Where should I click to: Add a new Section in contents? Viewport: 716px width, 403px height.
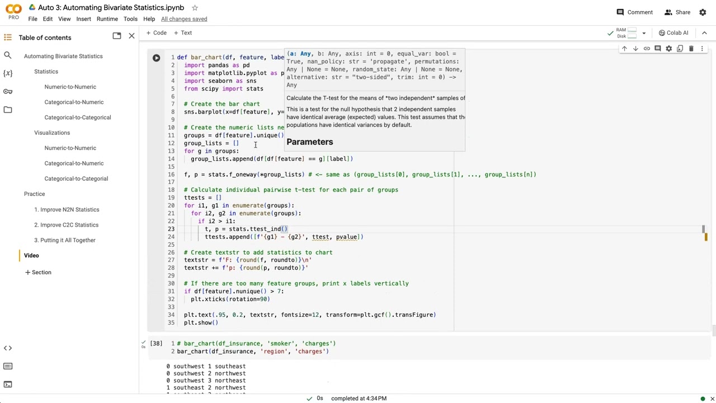point(38,273)
